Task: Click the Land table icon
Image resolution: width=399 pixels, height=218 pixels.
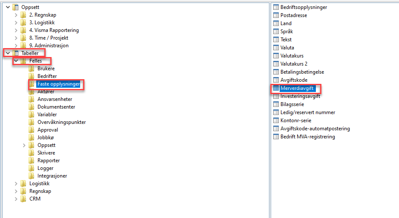Action: click(276, 23)
